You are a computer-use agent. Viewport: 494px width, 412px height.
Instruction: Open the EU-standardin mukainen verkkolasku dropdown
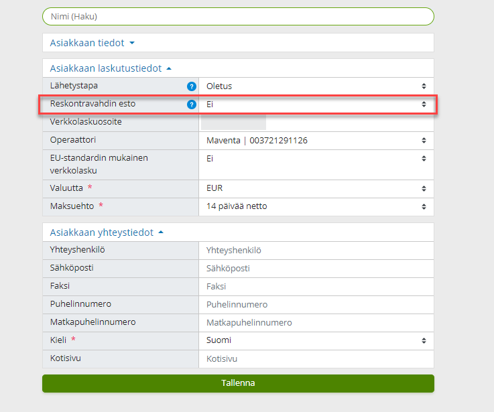[316, 159]
